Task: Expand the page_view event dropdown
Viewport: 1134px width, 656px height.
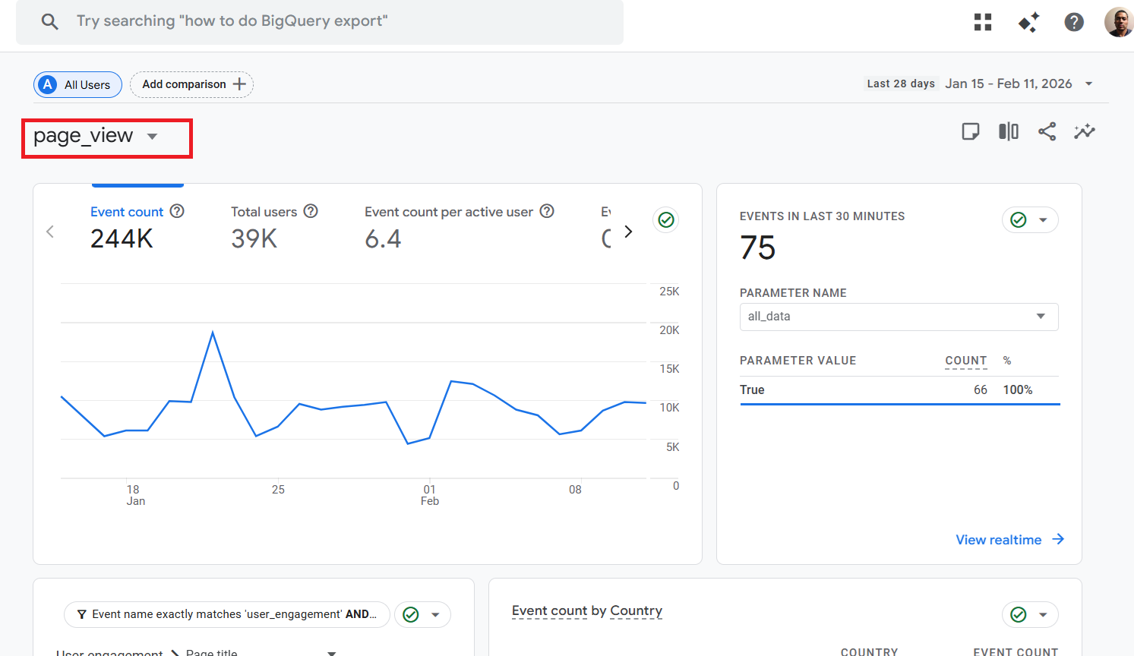Action: (152, 137)
